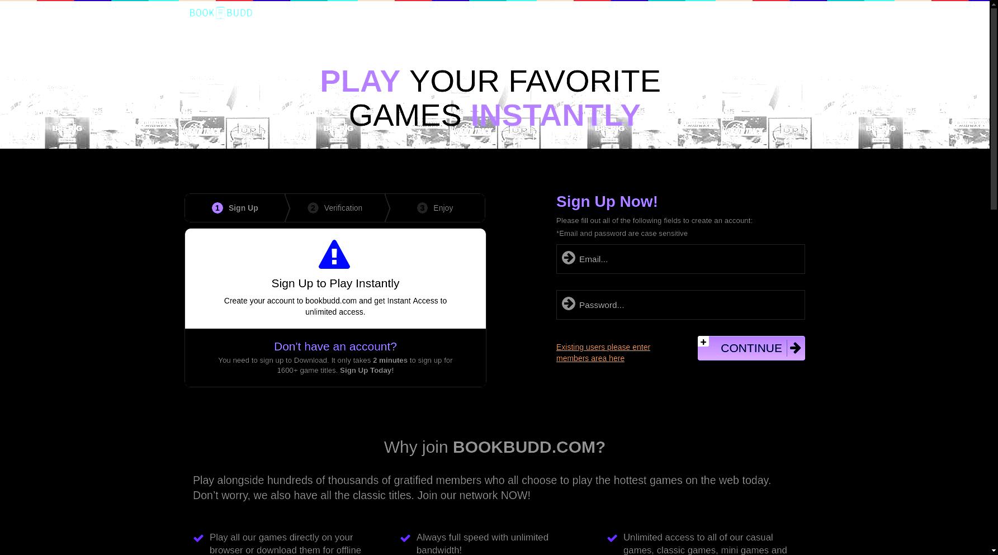This screenshot has height=555, width=998.
Task: Open the existing users members area link
Action: point(603,353)
